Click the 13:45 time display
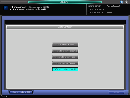The image size is (130, 98). coord(6,96)
